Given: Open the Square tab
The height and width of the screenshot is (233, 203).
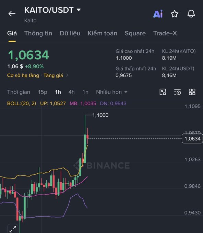Looking at the screenshot, I should [135, 33].
